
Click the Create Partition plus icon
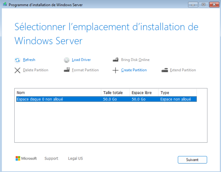coord(115,70)
